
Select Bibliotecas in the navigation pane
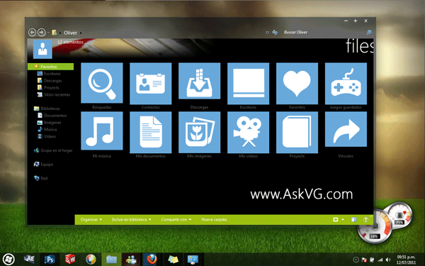(x=47, y=109)
